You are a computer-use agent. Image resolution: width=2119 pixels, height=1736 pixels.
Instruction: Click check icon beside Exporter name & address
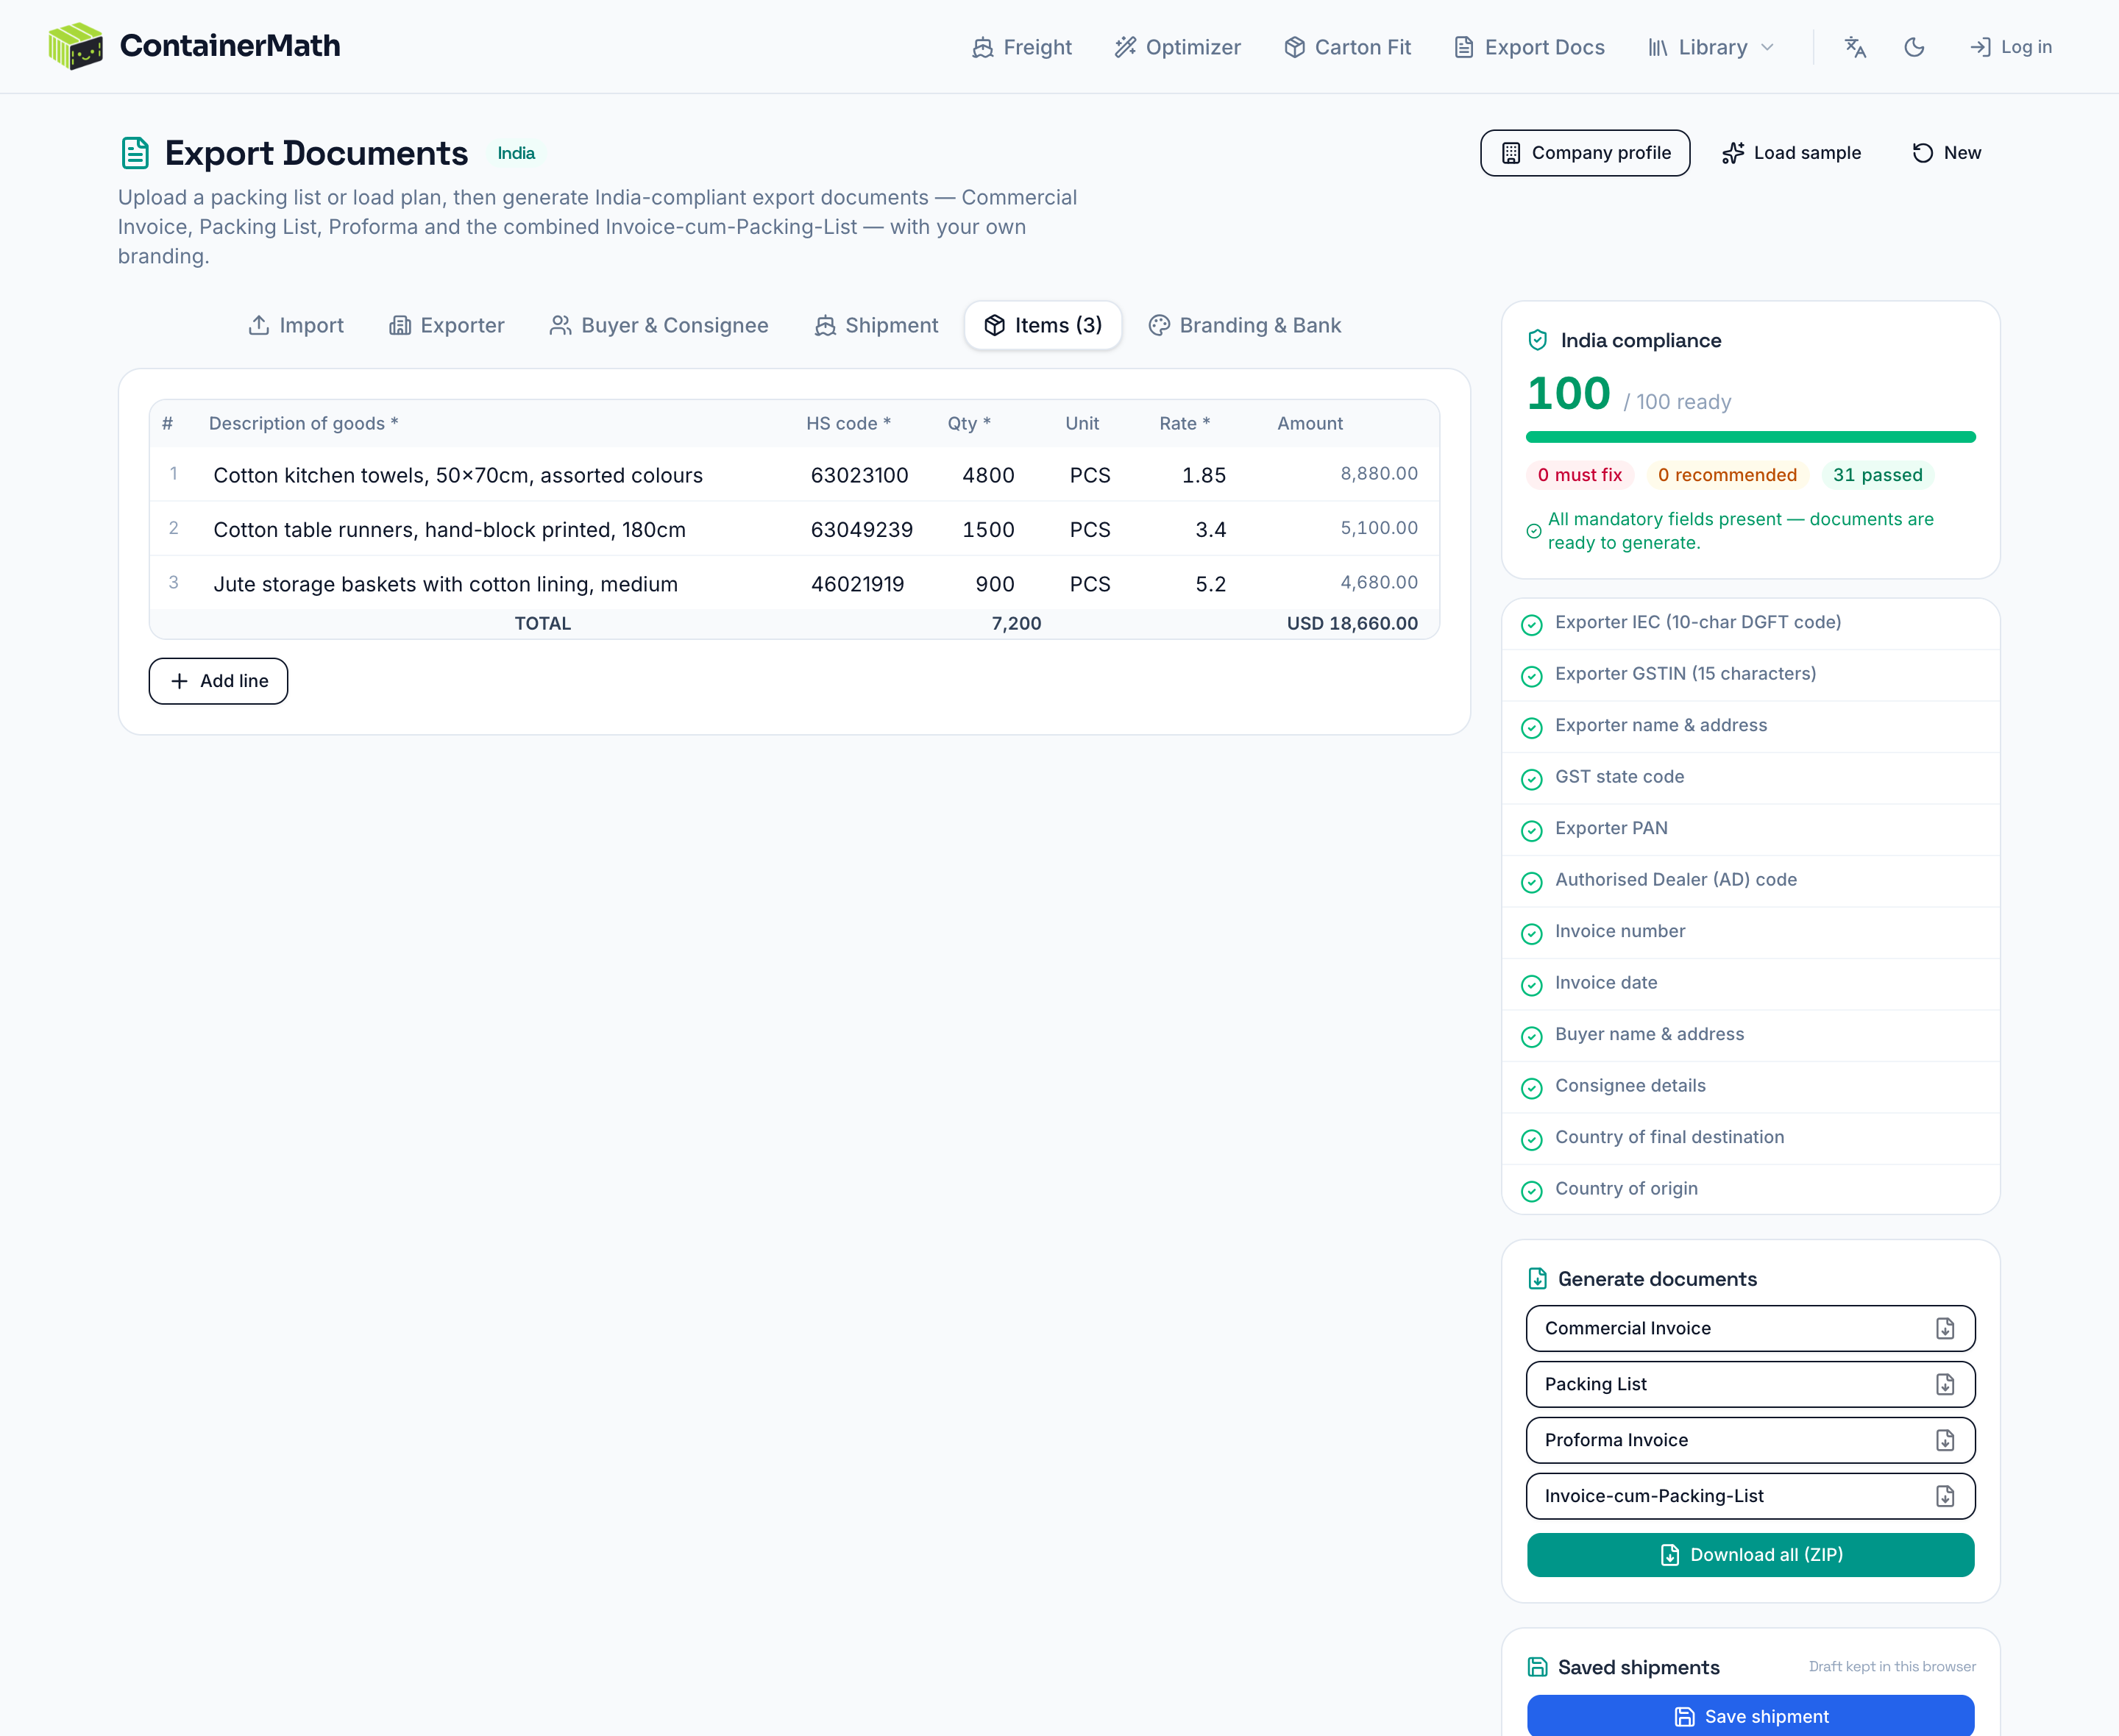click(x=1532, y=728)
